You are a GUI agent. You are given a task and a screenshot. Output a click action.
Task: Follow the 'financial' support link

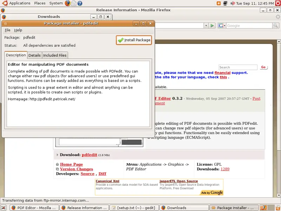[x=222, y=73]
